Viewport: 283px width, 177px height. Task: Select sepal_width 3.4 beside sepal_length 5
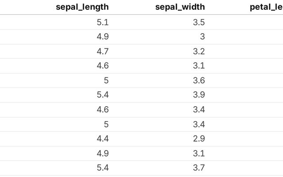(x=199, y=124)
